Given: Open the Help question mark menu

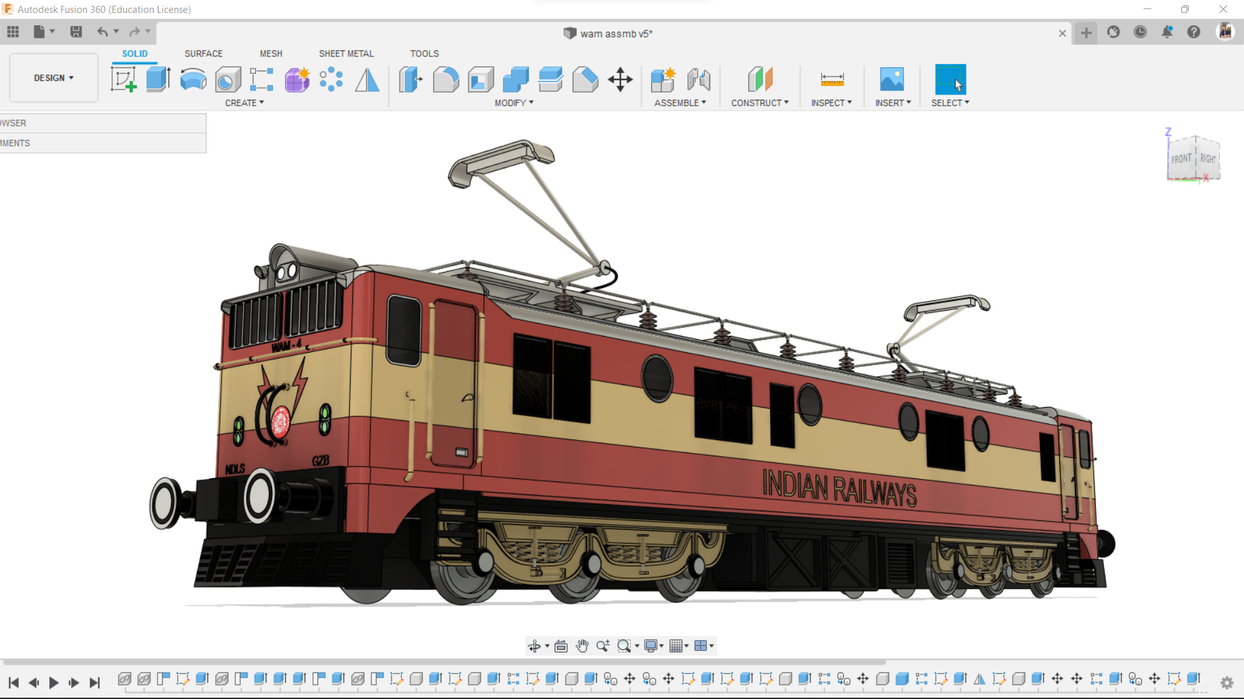Looking at the screenshot, I should coord(1193,32).
